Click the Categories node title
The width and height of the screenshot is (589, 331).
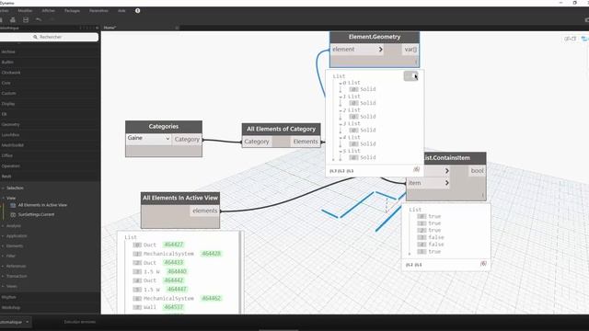coord(164,127)
